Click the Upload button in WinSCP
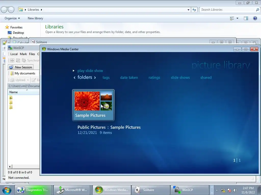 coord(18,80)
